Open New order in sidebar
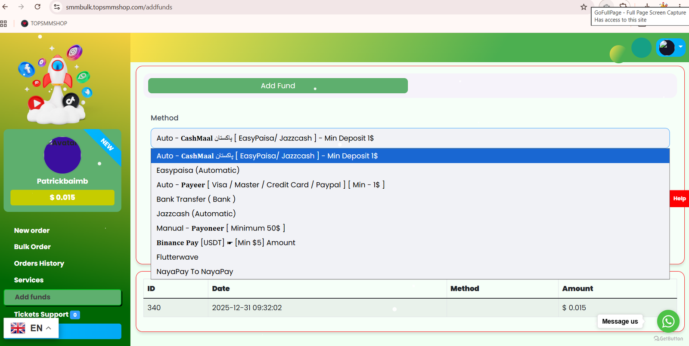This screenshot has height=346, width=689. pos(32,230)
